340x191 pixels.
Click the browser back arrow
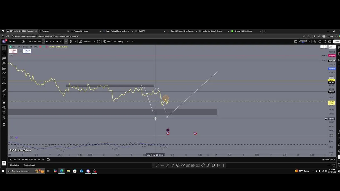(2, 36)
